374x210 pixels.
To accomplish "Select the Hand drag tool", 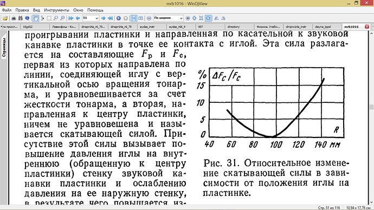I will pos(36,18).
